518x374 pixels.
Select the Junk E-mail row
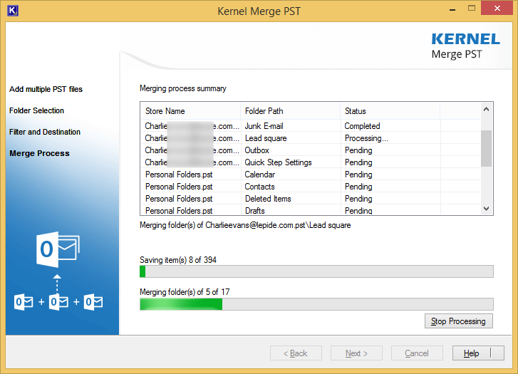(310, 126)
